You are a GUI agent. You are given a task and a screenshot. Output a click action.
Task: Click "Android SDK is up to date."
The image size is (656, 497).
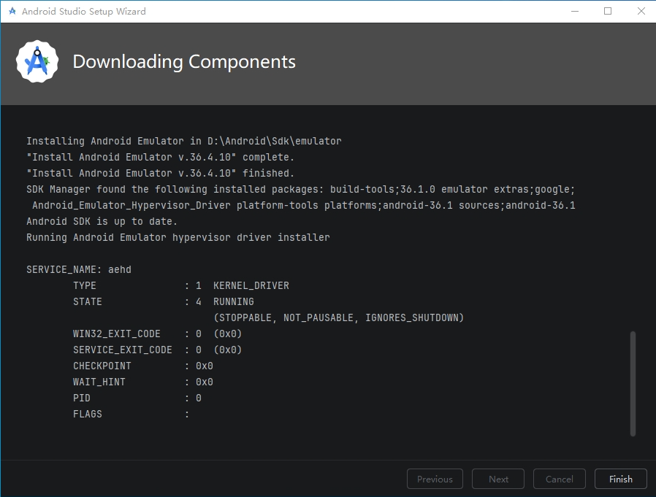[102, 221]
